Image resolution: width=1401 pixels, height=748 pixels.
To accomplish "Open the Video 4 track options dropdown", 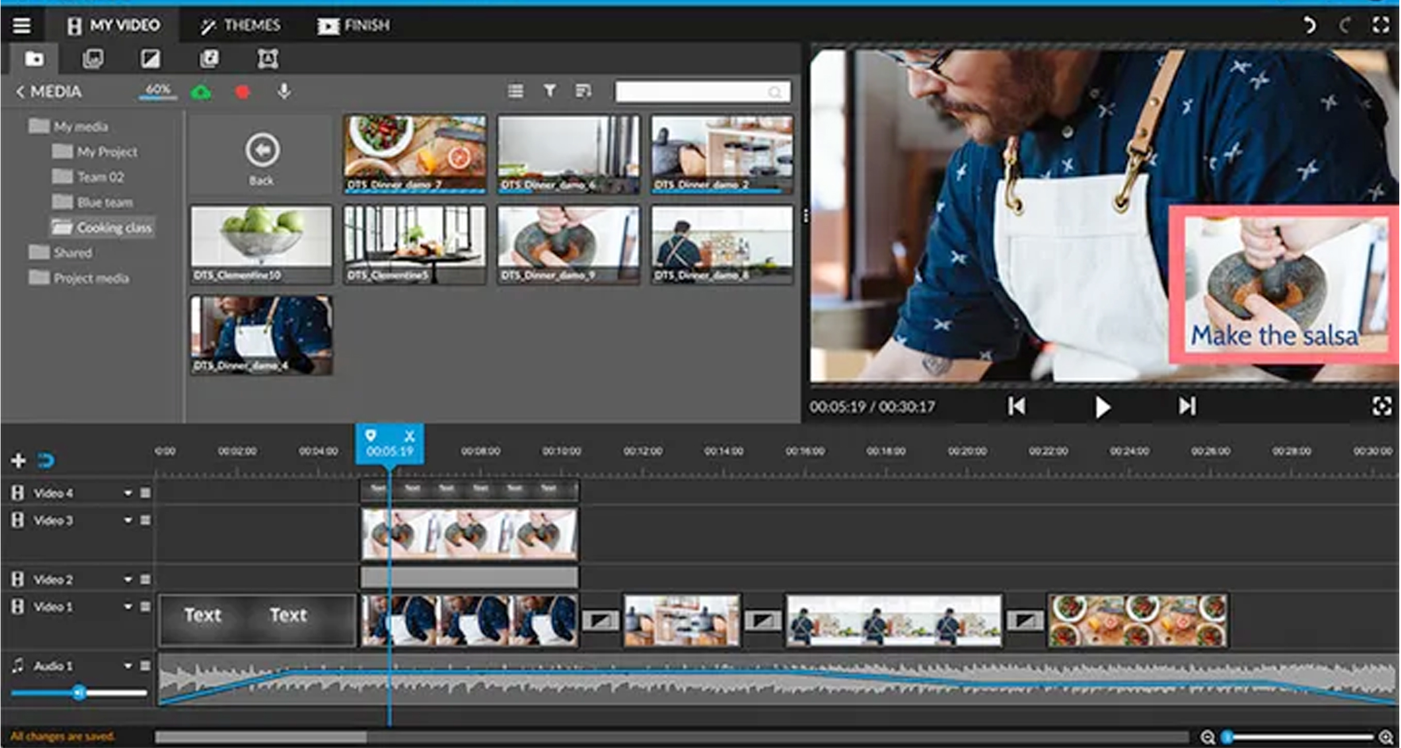I will click(128, 492).
